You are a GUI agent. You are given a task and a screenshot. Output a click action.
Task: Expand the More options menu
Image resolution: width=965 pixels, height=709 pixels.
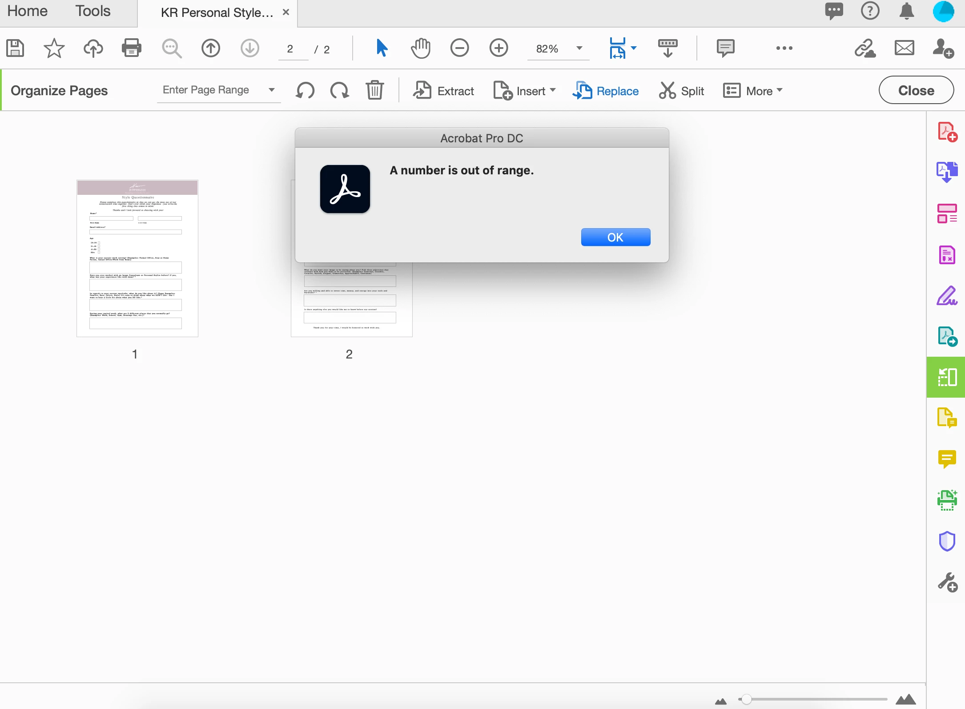752,91
